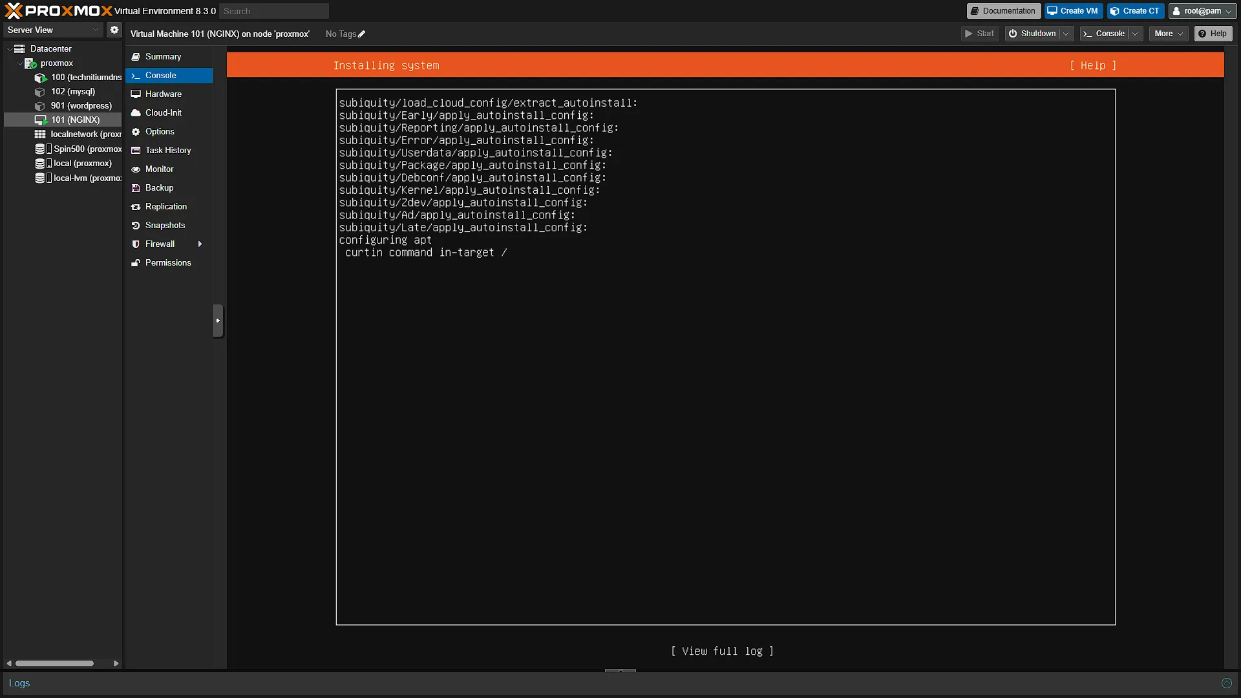Open the Summary panel
The height and width of the screenshot is (698, 1241).
163,57
